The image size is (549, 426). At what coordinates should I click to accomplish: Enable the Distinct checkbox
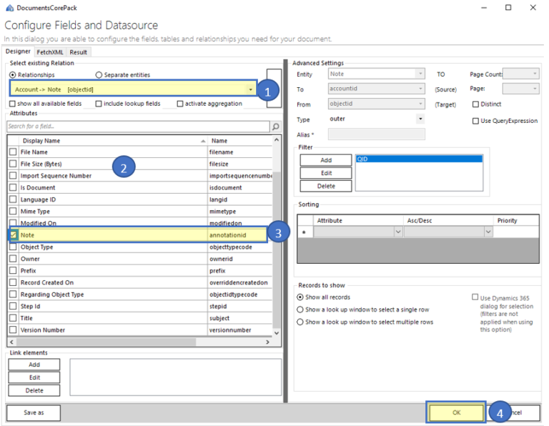[476, 104]
